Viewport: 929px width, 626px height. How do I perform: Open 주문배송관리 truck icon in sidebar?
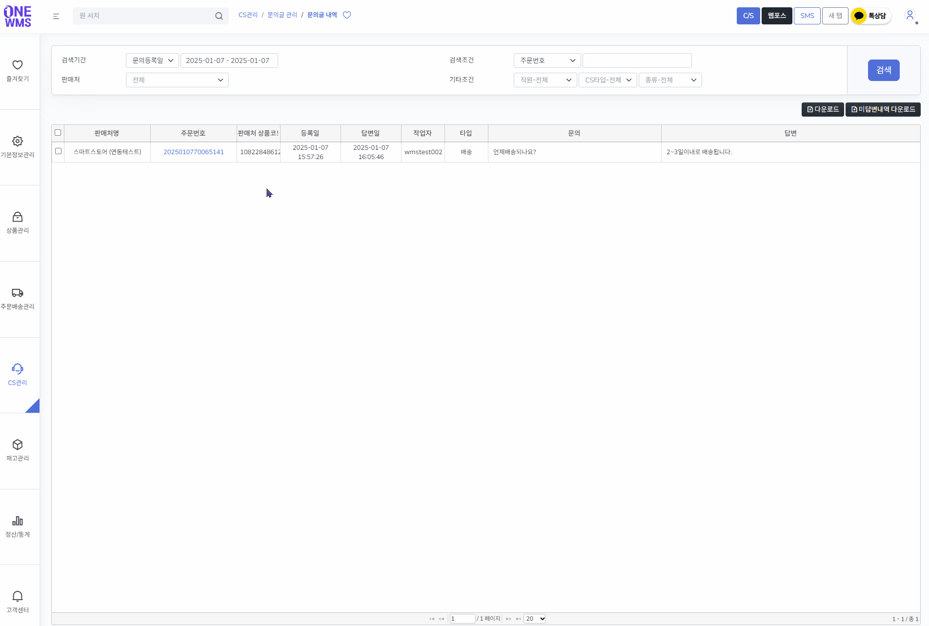point(18,293)
